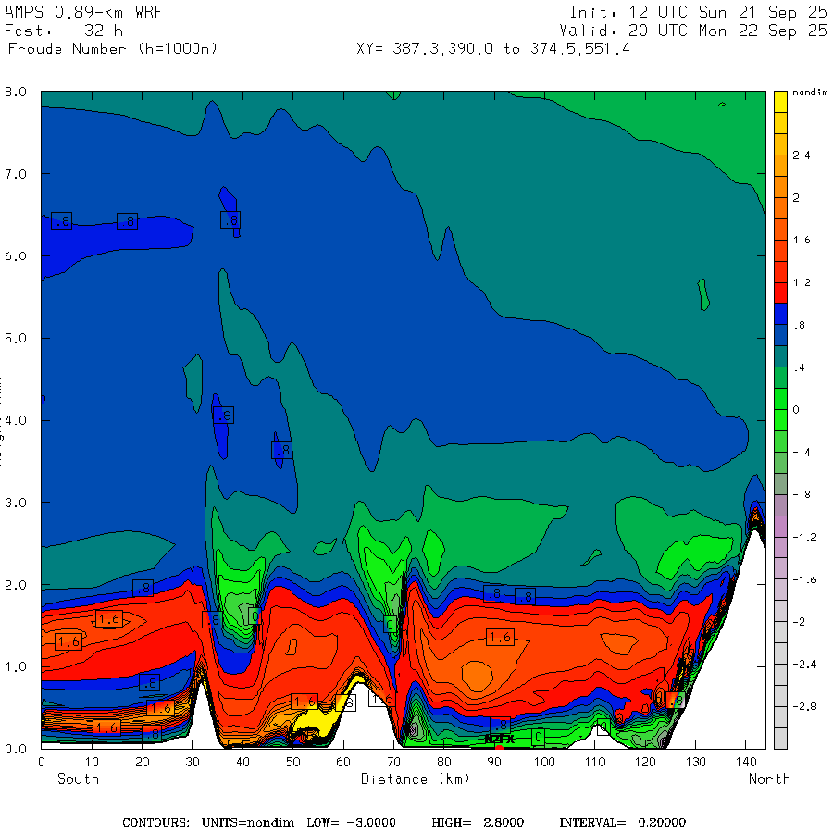Click the 1.6 contour label beside the yellow patch

(x=305, y=702)
